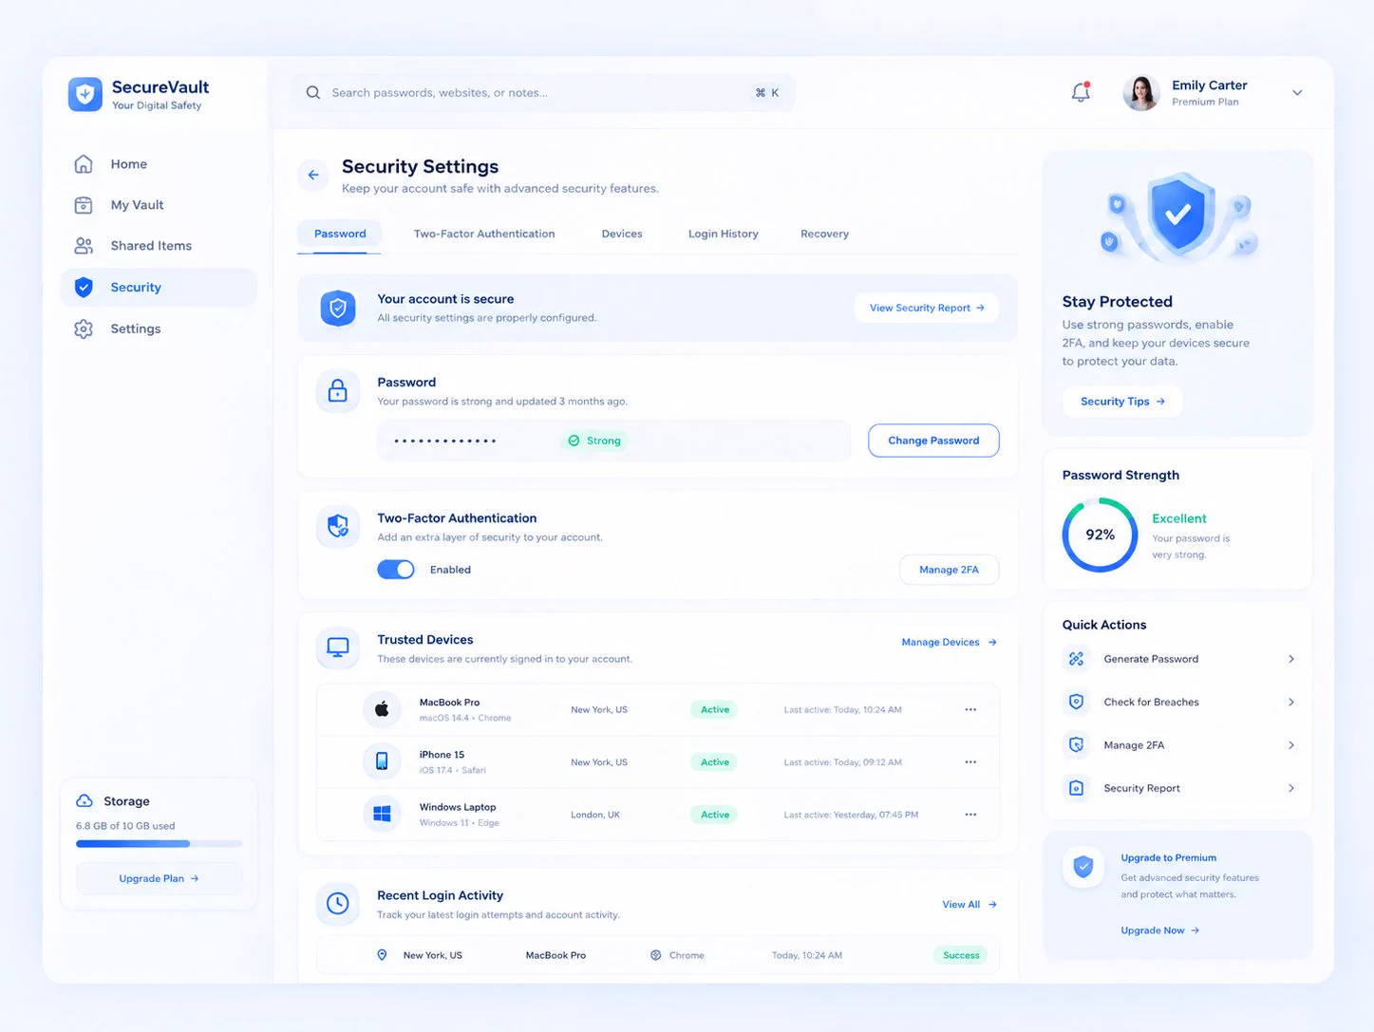
Task: Click the 92% password strength ring
Action: (x=1100, y=535)
